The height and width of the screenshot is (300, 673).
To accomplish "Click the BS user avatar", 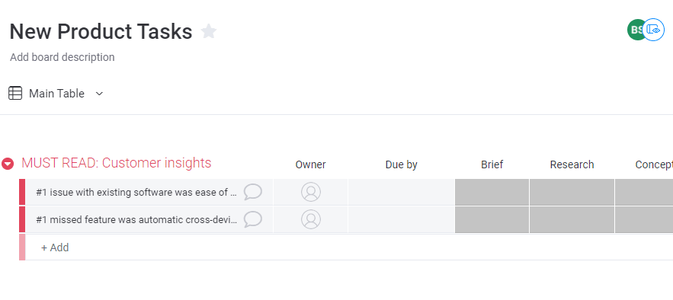I will coord(636,30).
